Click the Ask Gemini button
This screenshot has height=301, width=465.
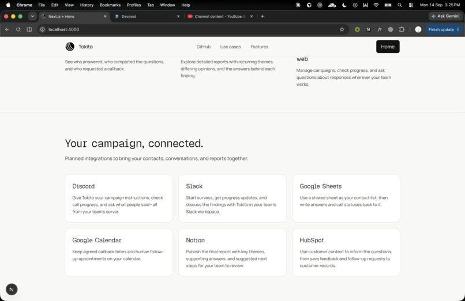click(445, 16)
